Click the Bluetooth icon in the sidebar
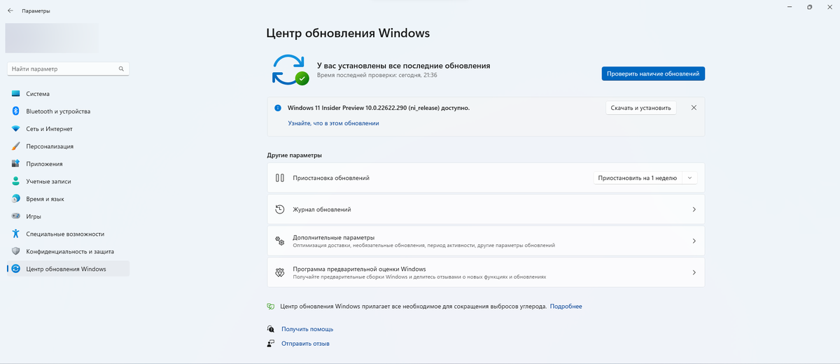 [x=15, y=111]
